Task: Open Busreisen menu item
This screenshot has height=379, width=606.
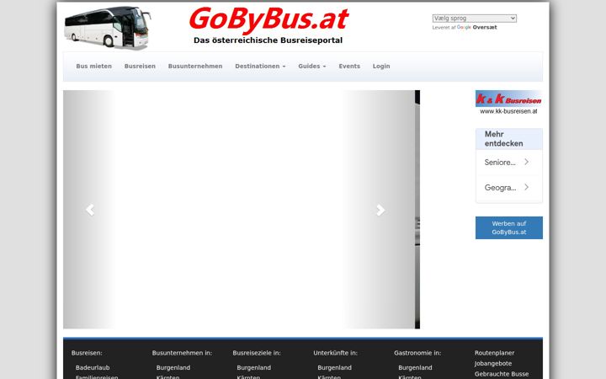Action: (140, 67)
